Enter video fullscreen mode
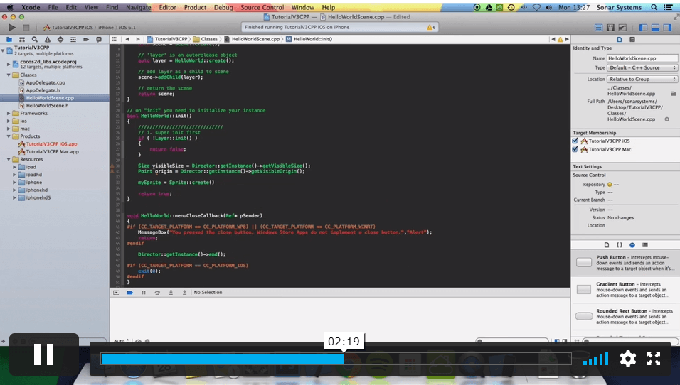Viewport: 680px width, 385px height. coord(654,359)
